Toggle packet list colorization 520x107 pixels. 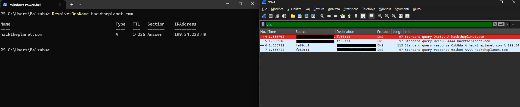click(372, 16)
